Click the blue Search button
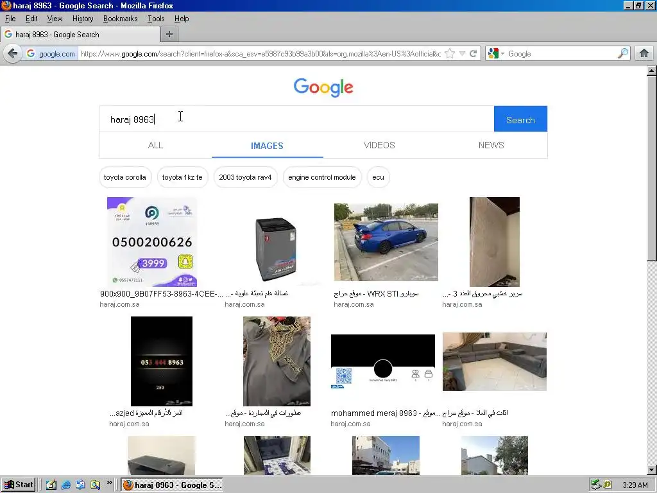The height and width of the screenshot is (493, 657). [x=520, y=119]
